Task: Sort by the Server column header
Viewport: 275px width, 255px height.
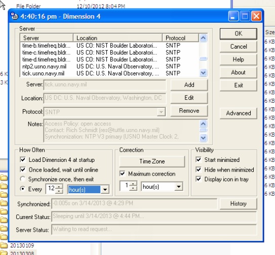Action: coord(47,38)
